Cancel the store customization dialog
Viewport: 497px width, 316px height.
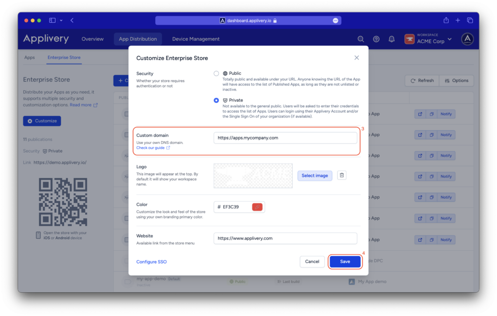312,262
